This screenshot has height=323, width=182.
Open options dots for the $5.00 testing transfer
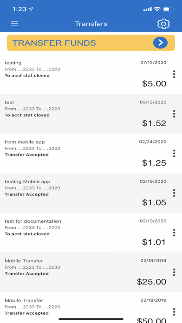click(174, 74)
